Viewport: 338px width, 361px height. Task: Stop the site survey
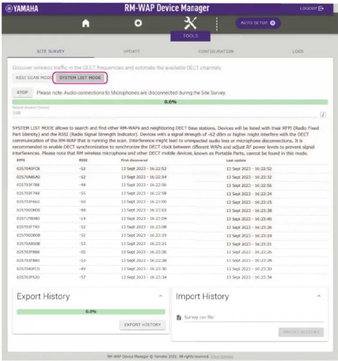coord(22,92)
